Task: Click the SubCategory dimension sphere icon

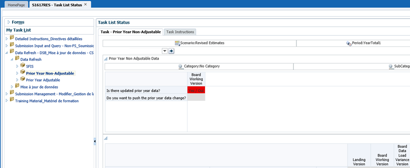Action: 391,67
